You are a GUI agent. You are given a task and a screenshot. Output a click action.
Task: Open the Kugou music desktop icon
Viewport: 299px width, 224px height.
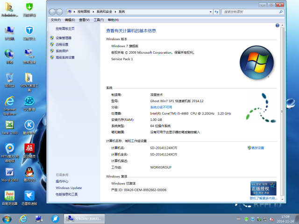[x=29, y=127]
